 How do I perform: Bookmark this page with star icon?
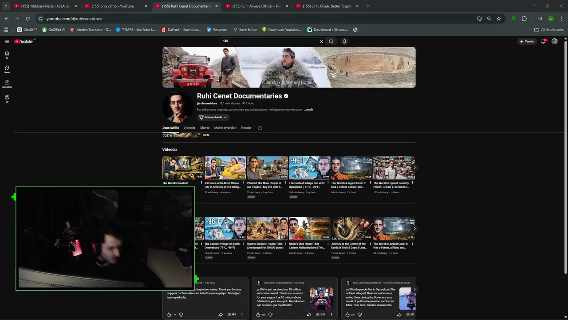499,19
